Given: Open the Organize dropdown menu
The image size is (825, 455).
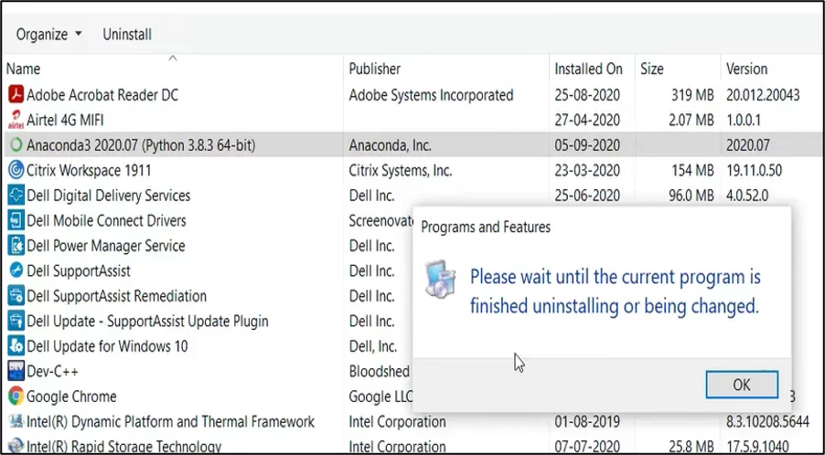Looking at the screenshot, I should tap(48, 35).
